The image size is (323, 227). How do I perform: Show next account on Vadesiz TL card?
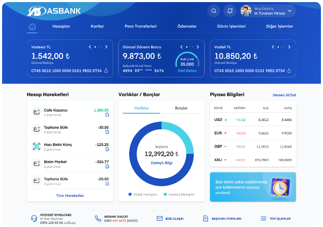pos(106,47)
